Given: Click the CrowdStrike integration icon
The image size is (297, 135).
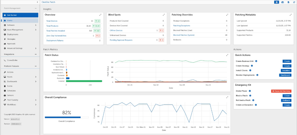Looking at the screenshot, I should click(x=5, y=60).
